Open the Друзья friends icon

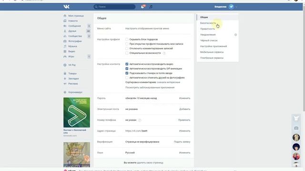tap(65, 31)
